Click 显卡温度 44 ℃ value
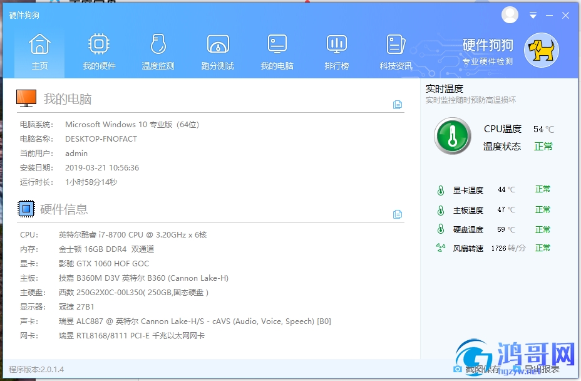 [506, 190]
